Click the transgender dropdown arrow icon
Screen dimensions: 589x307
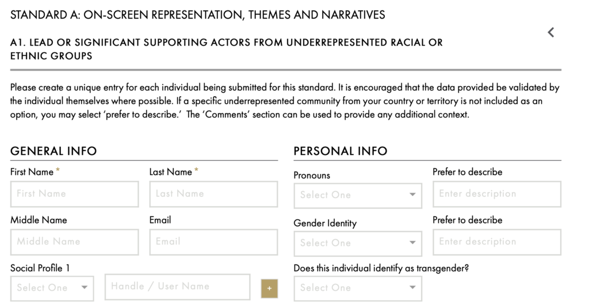[412, 287]
